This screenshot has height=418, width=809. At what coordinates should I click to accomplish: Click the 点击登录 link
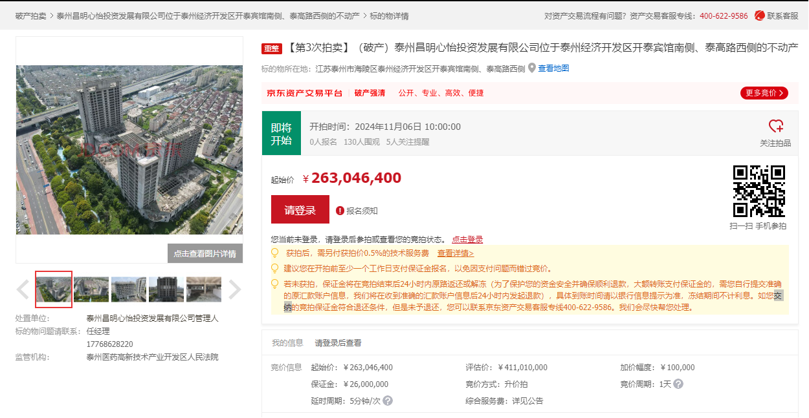[467, 240]
